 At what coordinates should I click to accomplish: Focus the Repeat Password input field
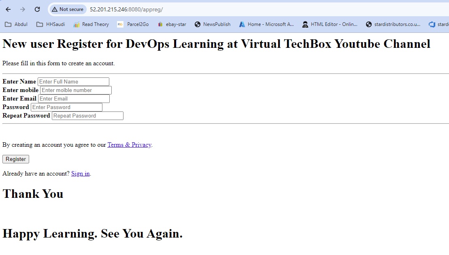(87, 116)
